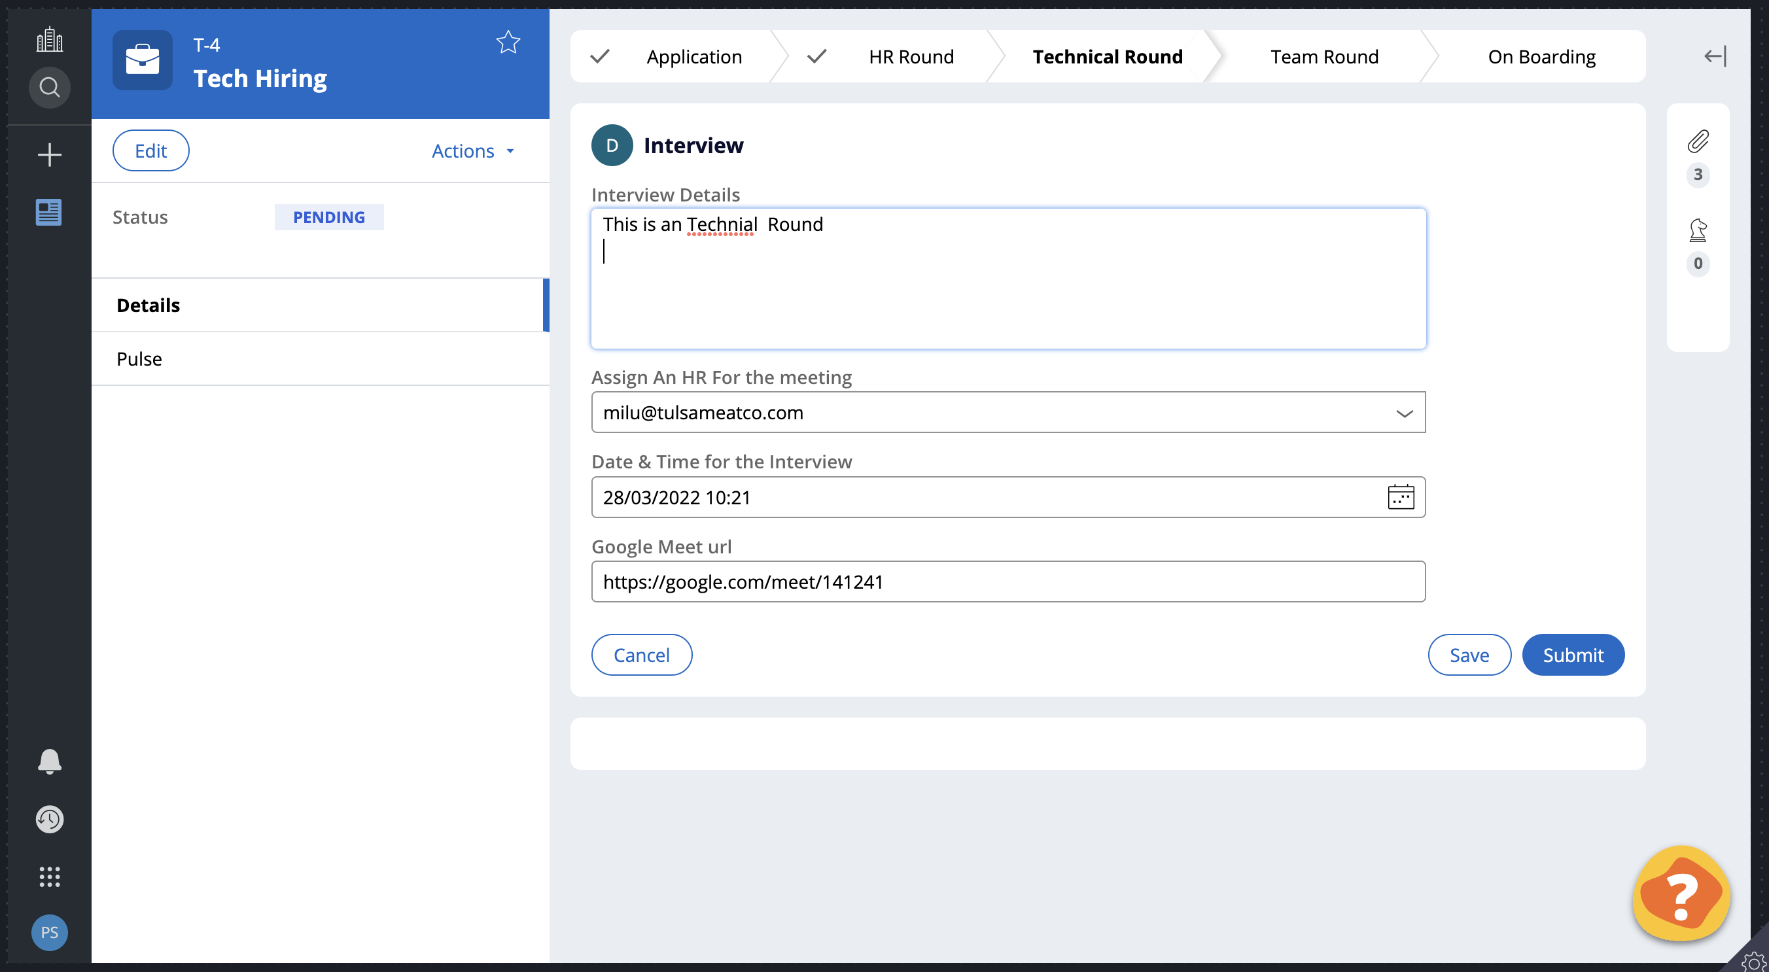Toggle the favorite star for Tech Hiring
This screenshot has height=972, width=1769.
coord(508,43)
